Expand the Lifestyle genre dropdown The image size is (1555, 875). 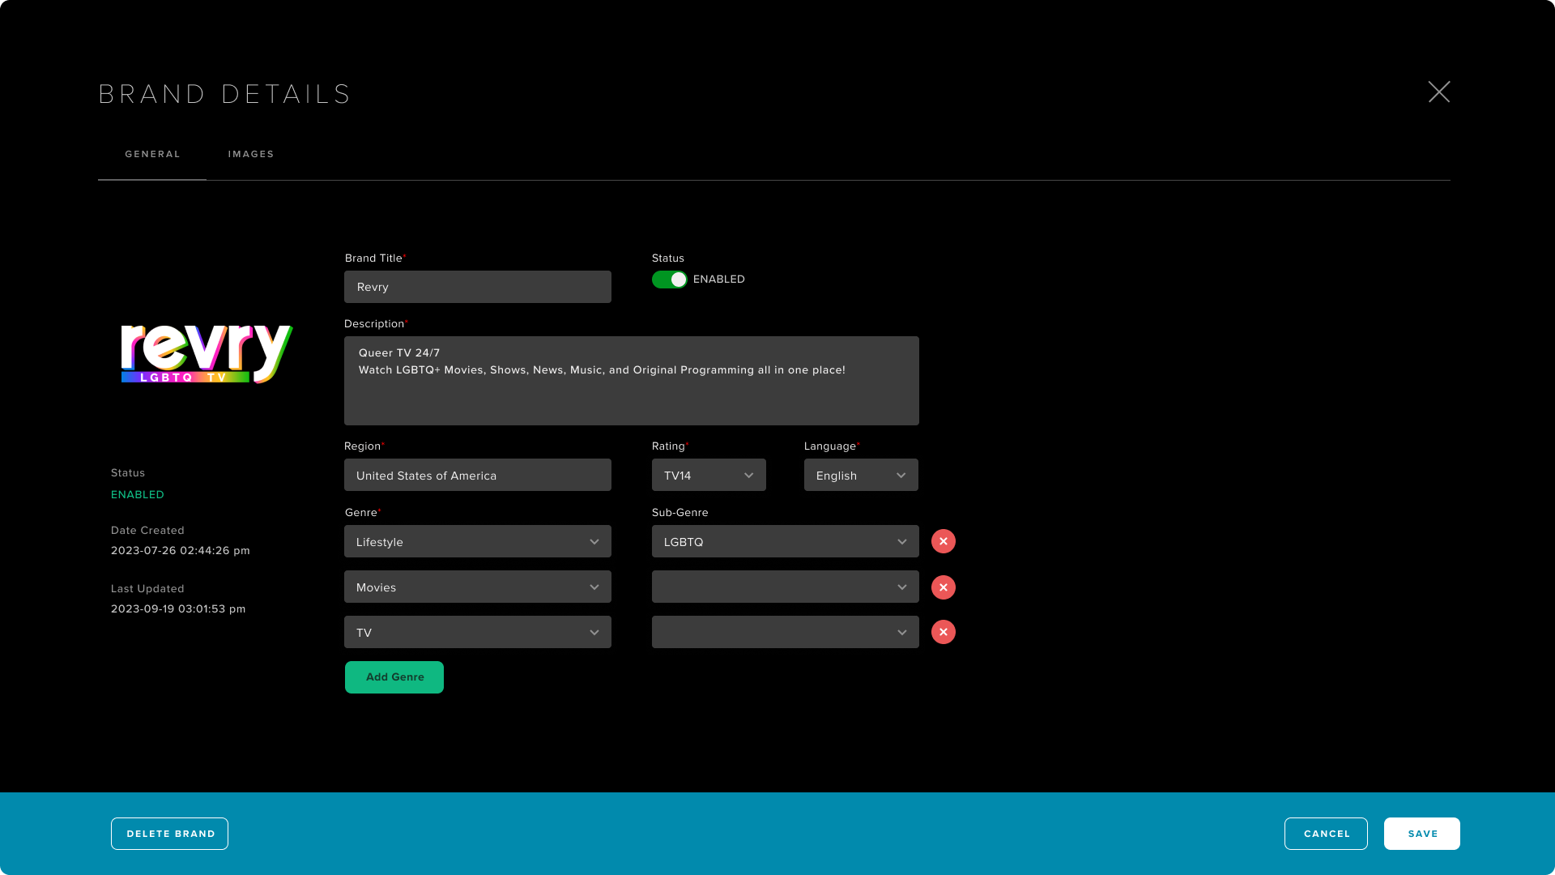[478, 541]
